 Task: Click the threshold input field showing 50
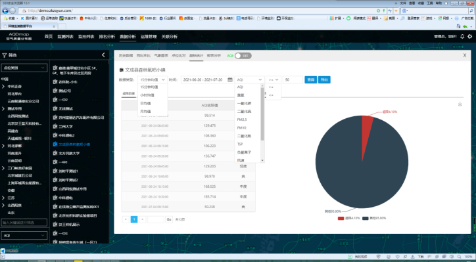(x=293, y=79)
